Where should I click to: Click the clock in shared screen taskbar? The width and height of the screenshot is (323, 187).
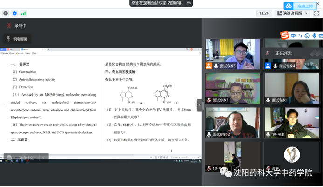pyautogui.click(x=194, y=161)
